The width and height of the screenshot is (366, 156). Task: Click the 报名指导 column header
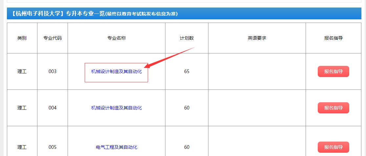[333, 38]
